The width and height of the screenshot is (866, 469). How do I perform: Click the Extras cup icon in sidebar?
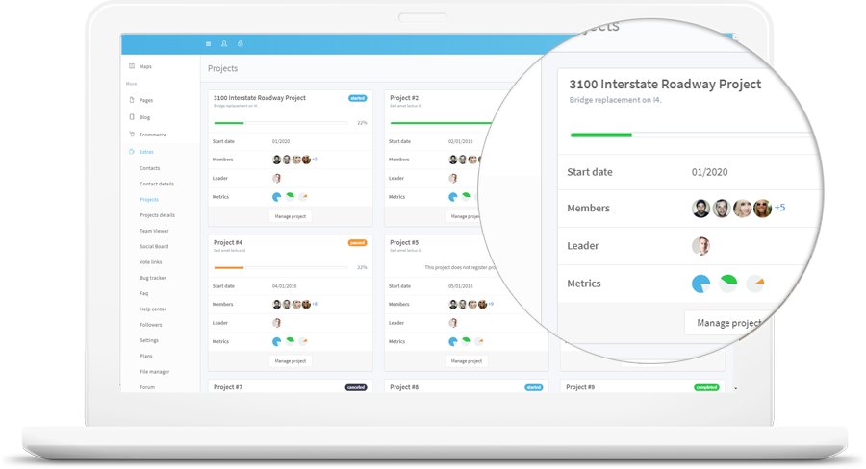coord(132,151)
